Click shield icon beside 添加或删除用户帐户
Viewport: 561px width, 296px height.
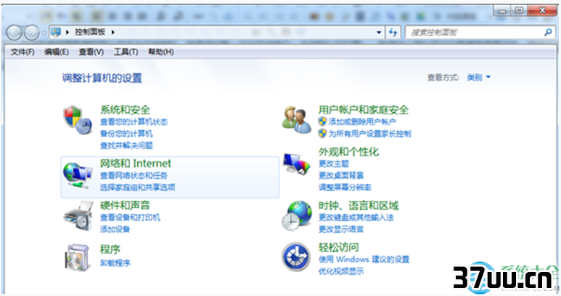coord(322,122)
